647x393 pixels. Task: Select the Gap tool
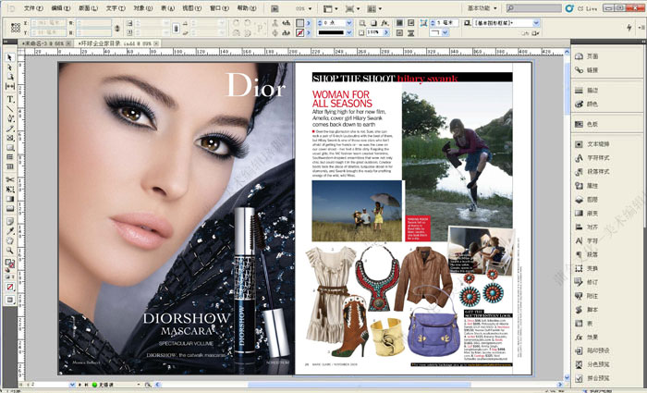[x=10, y=86]
